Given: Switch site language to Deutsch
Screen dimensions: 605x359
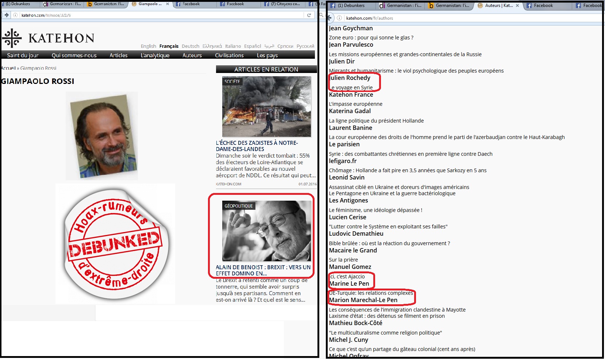Looking at the screenshot, I should pos(190,46).
